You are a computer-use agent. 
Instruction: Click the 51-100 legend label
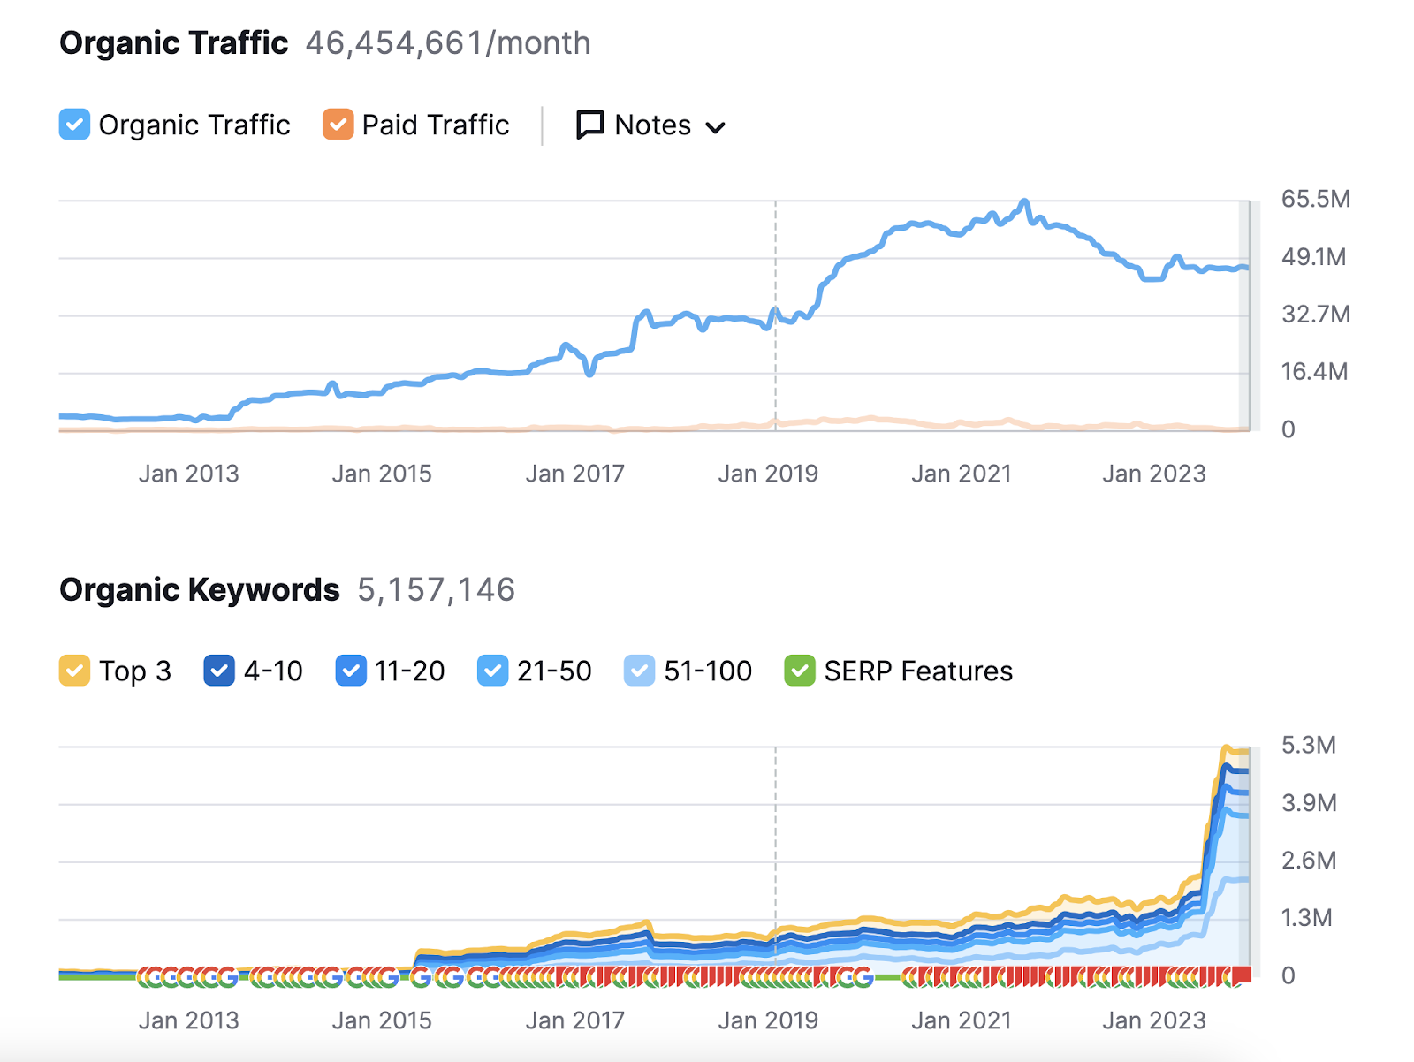pos(708,671)
